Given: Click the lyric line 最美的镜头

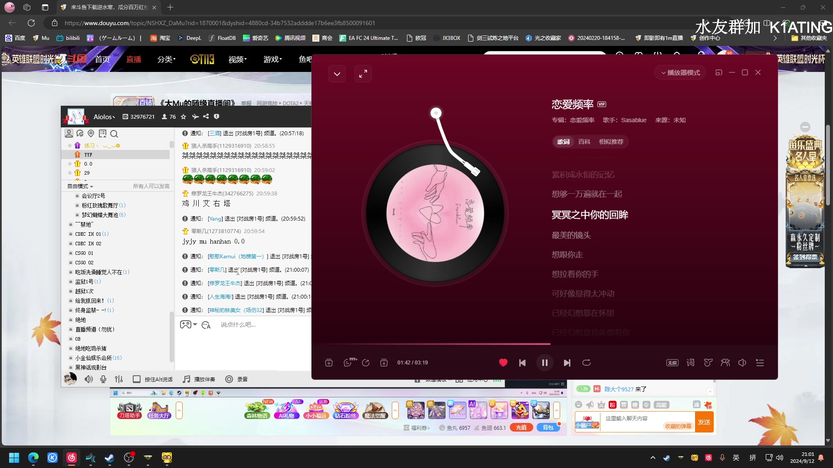Looking at the screenshot, I should [571, 235].
